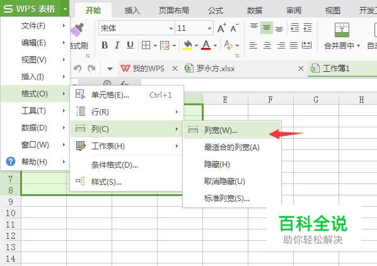Decrease indent icon
Image resolution: width=377 pixels, height=266 pixels.
click(295, 28)
